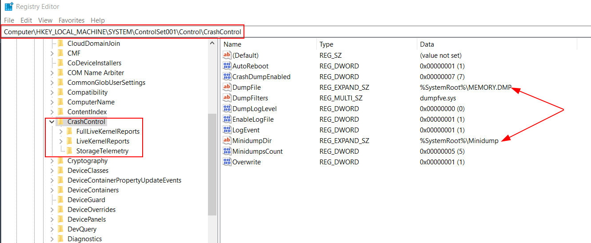Expand the LiveKernelReports subkey
Screen dimensions: 591x243
(x=61, y=141)
